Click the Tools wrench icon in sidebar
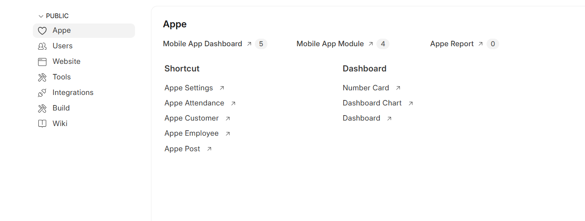Image resolution: width=585 pixels, height=221 pixels. [x=42, y=77]
